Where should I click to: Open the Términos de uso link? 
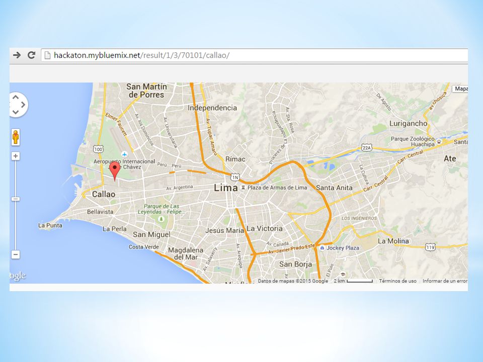(x=397, y=281)
